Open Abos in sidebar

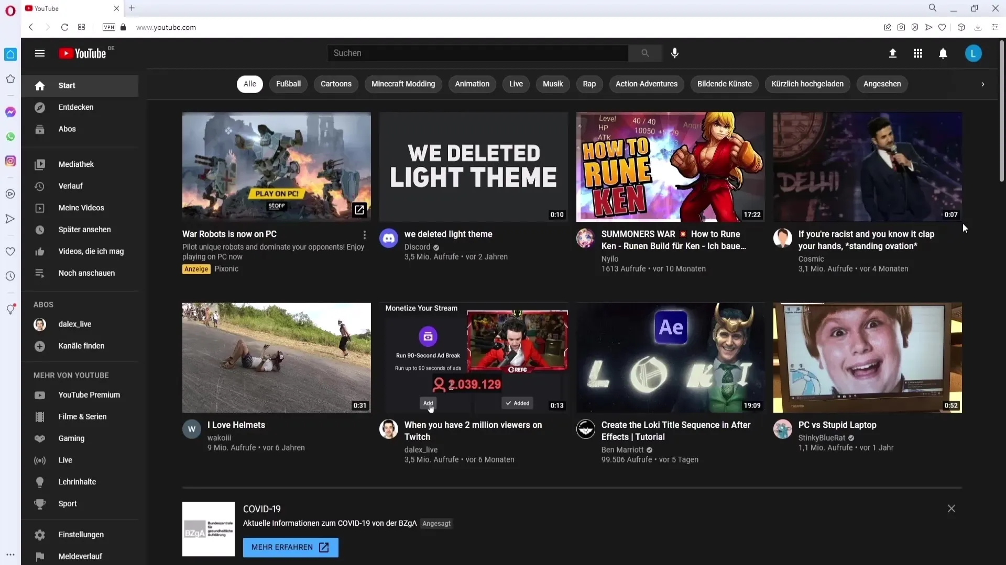[x=80, y=129]
